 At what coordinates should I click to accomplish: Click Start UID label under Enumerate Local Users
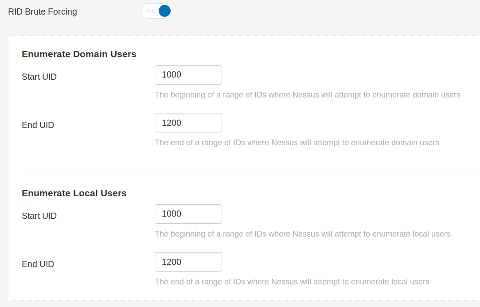[x=39, y=216]
